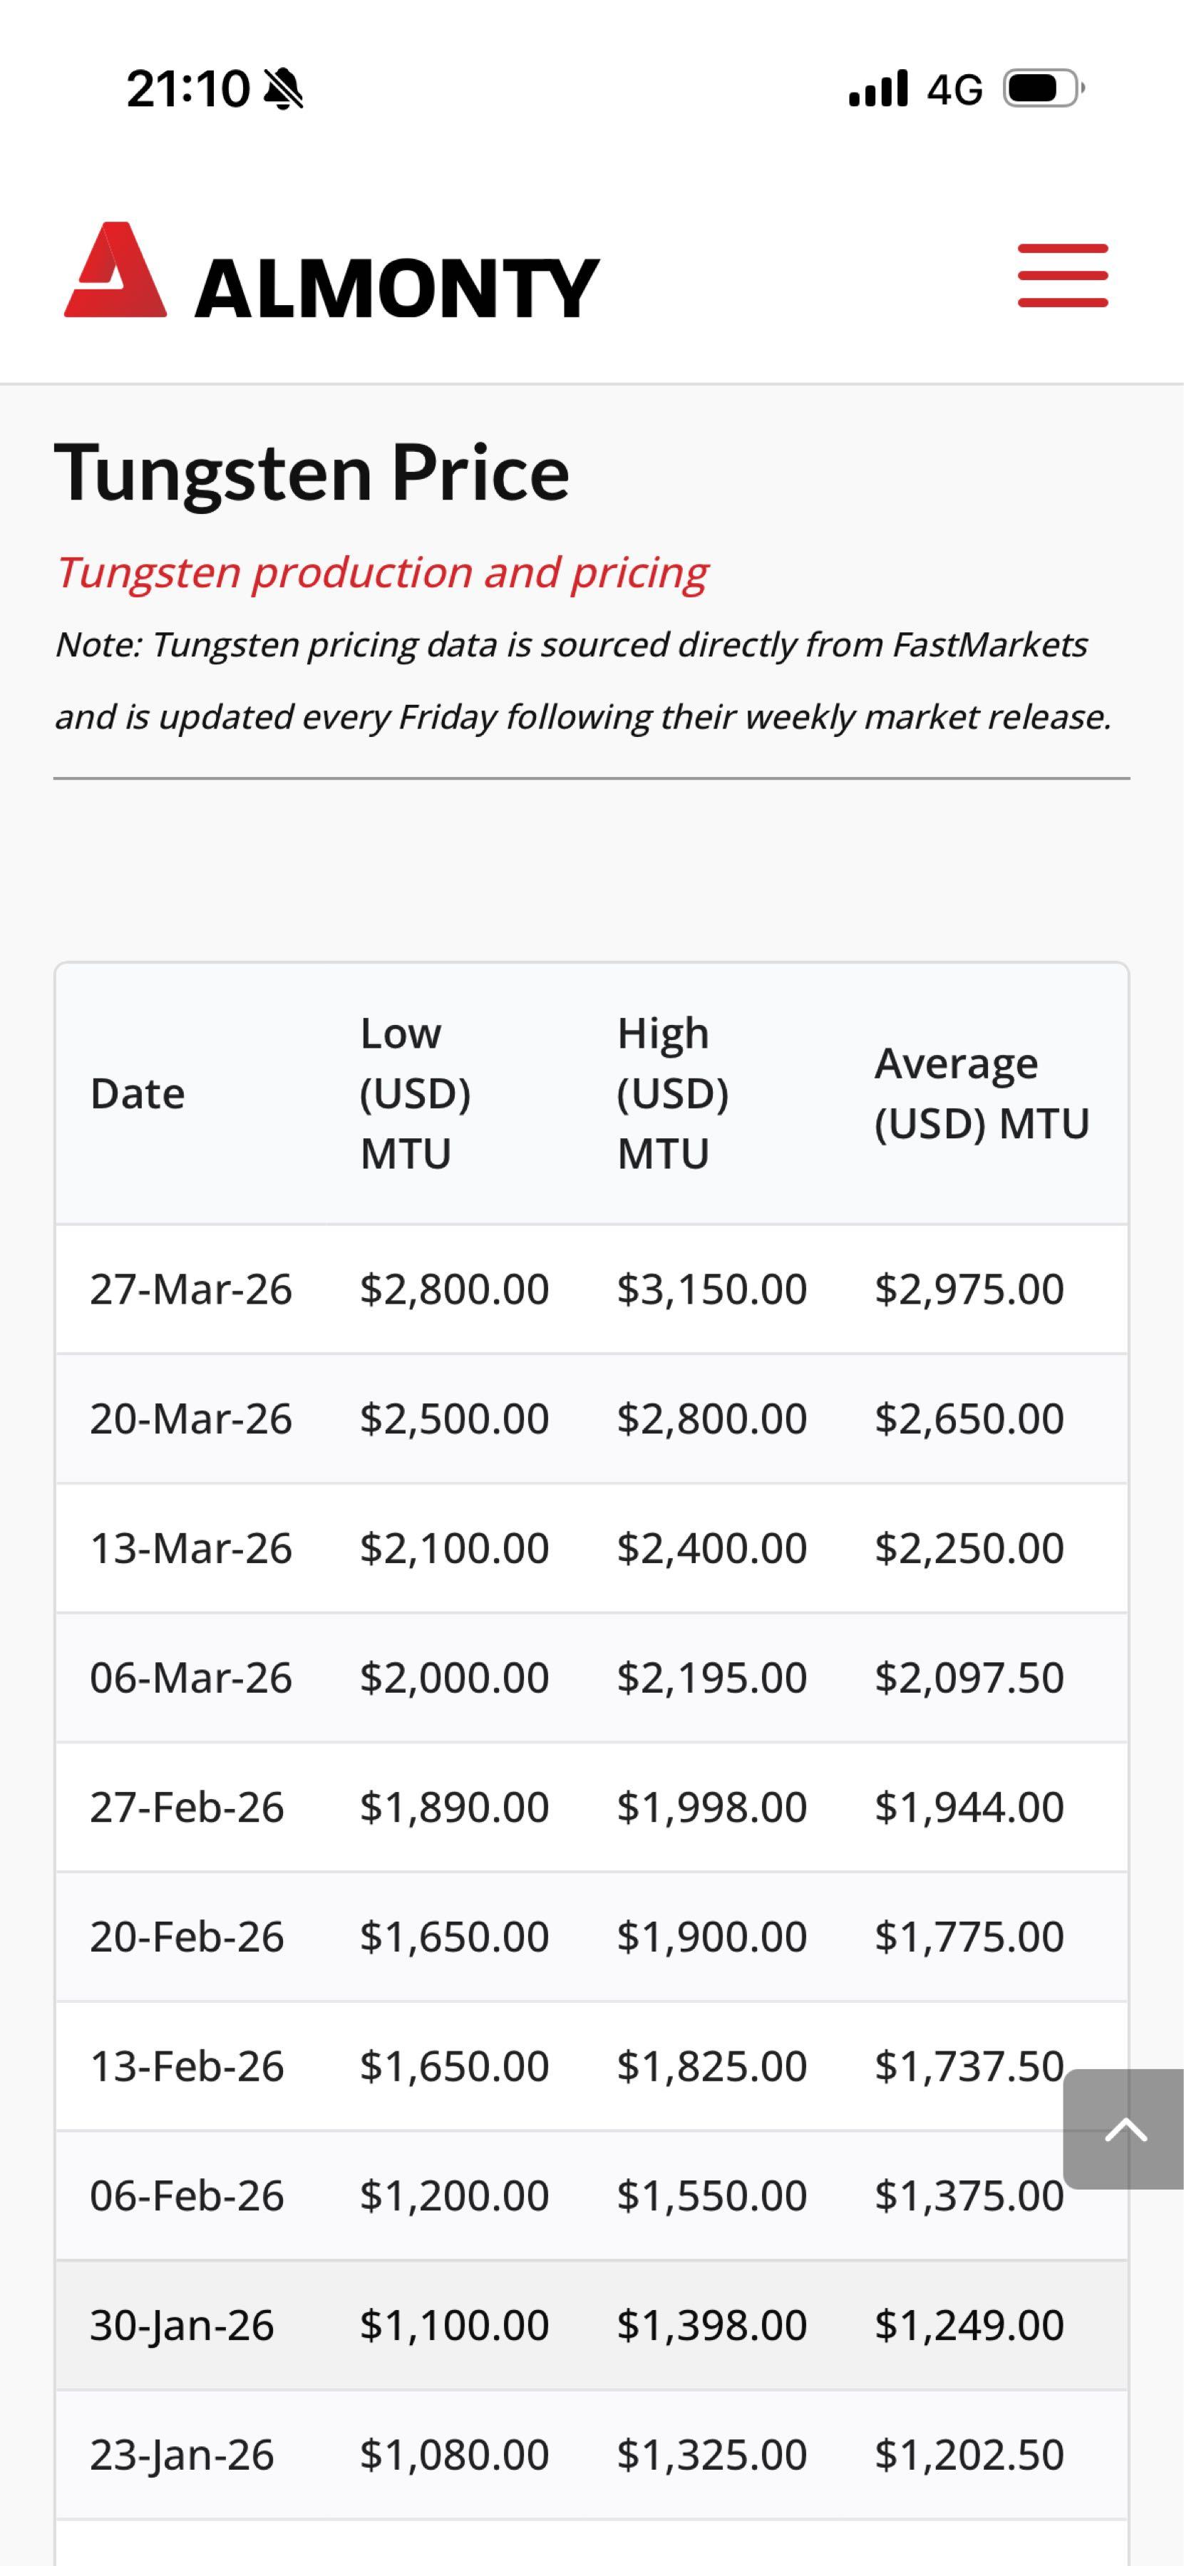Click the $2,975.00 average price cell
The width and height of the screenshot is (1184, 2566).
point(969,1289)
